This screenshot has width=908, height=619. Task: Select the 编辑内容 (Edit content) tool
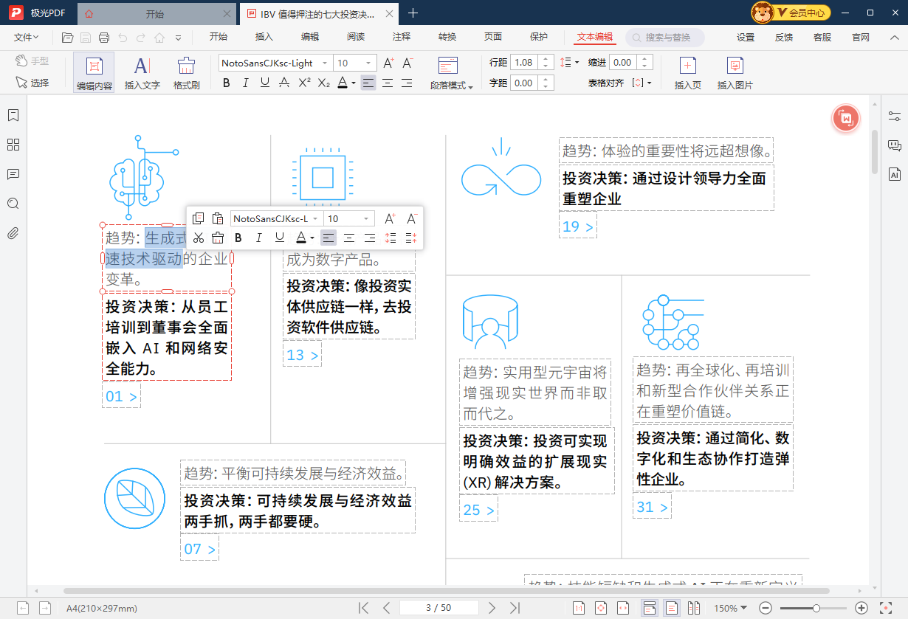tap(94, 73)
